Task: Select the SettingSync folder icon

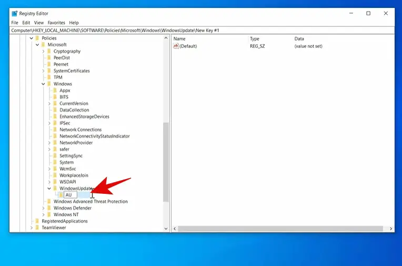Action: pos(55,156)
